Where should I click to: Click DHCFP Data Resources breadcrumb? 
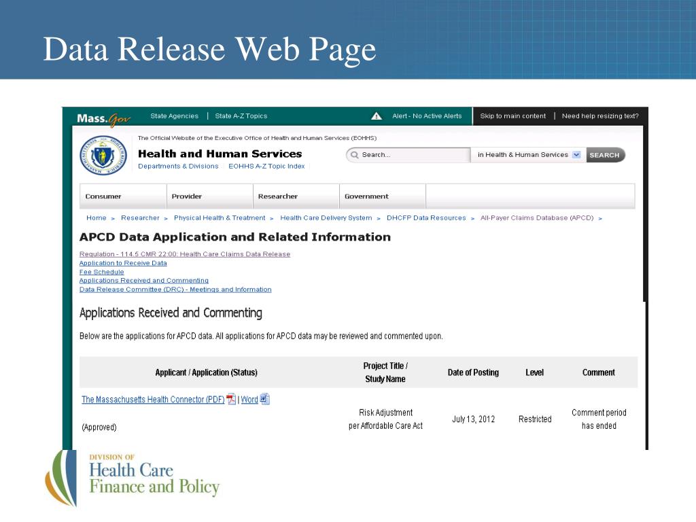(426, 218)
